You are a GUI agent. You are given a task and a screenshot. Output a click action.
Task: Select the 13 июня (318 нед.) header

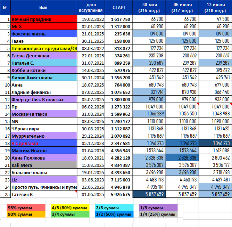(215, 8)
